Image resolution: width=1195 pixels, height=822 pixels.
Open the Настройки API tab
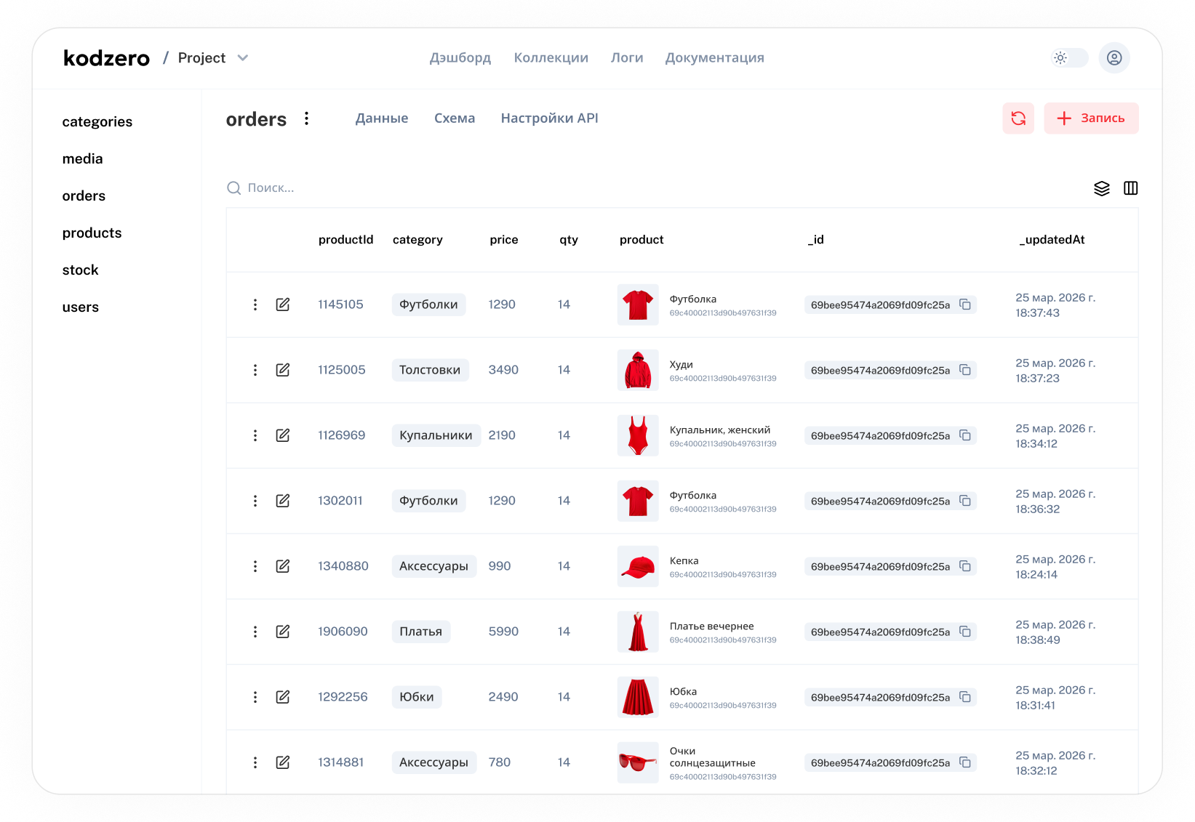coord(549,118)
